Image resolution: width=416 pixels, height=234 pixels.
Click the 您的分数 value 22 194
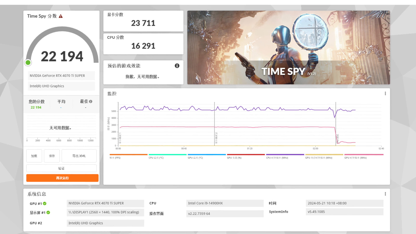click(36, 107)
